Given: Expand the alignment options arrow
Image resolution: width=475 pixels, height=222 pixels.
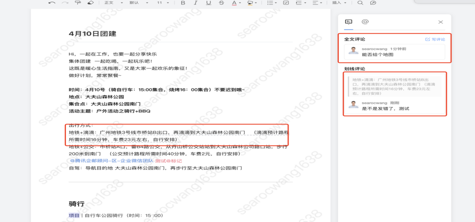Looking at the screenshot, I should (x=321, y=3).
